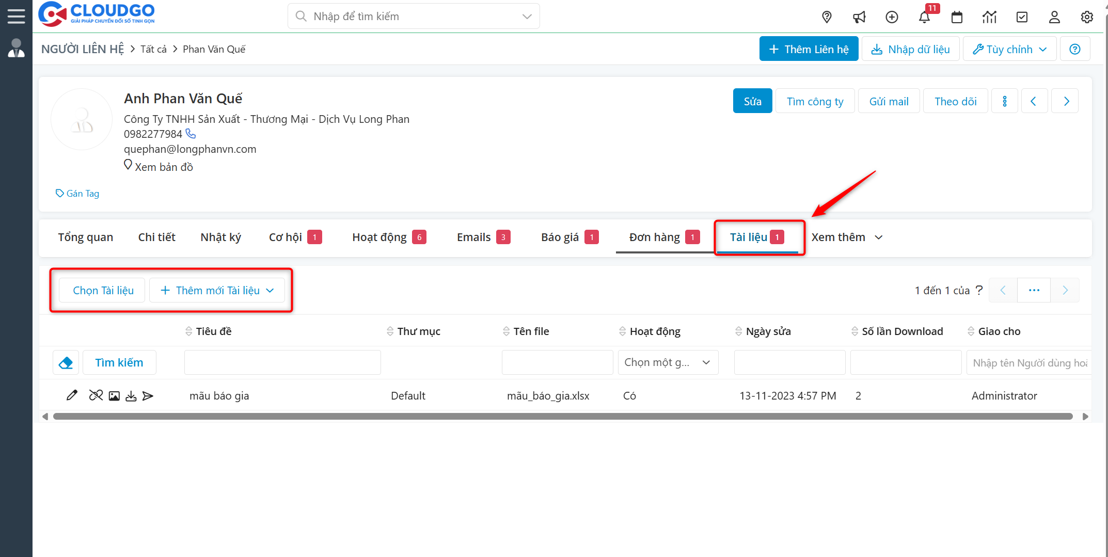
Task: Open the notifications bell icon
Action: (924, 17)
